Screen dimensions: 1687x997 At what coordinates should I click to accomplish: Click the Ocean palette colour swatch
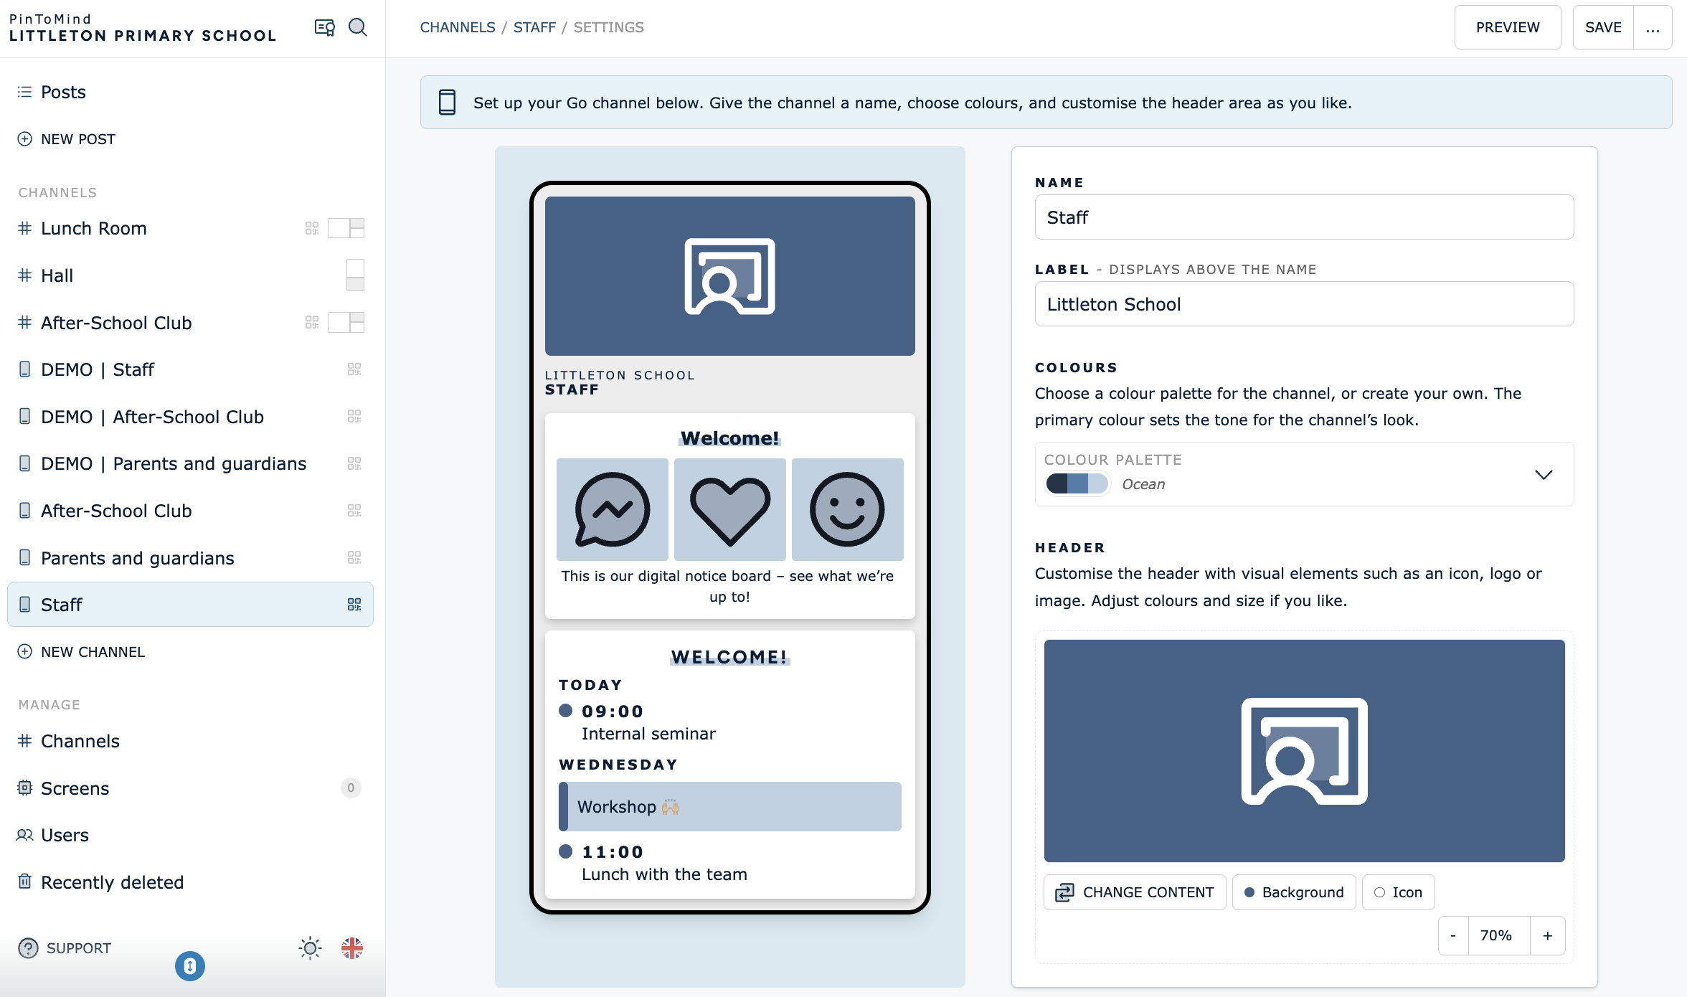(x=1077, y=484)
